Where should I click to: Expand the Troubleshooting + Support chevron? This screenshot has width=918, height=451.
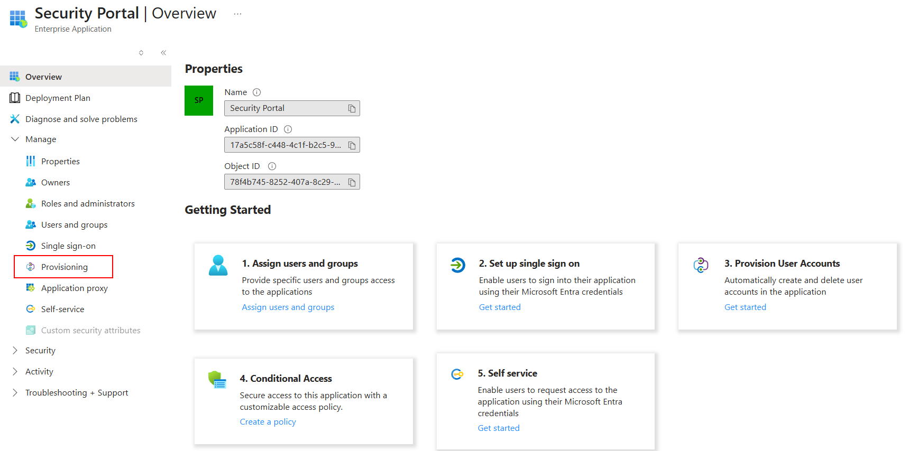pos(15,392)
